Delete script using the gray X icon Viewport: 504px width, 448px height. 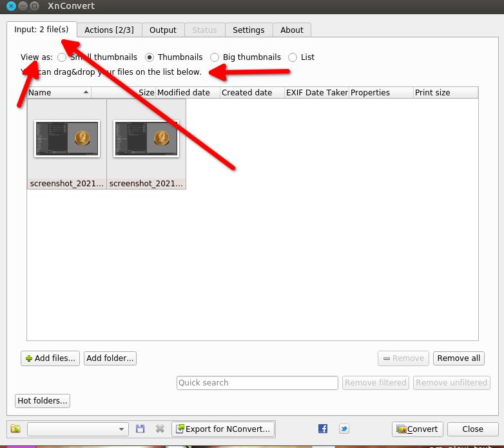click(x=160, y=429)
